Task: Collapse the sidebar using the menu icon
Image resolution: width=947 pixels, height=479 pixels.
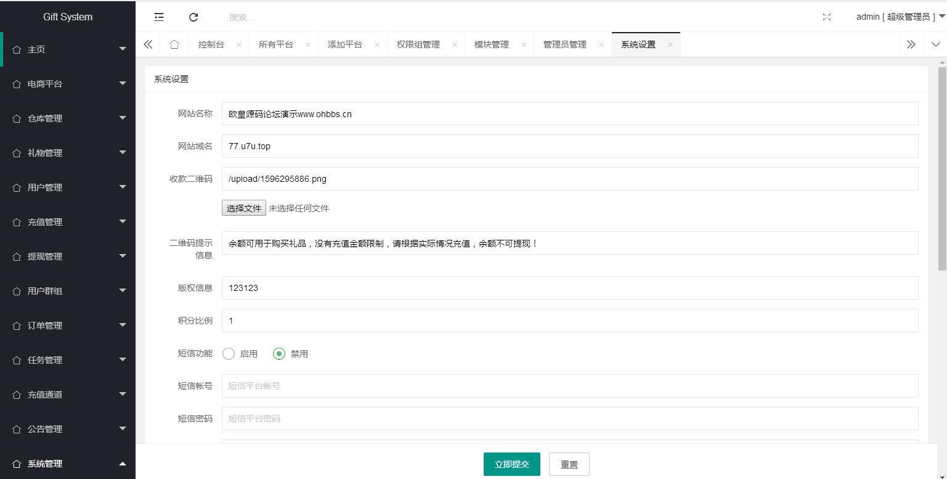Action: pos(158,17)
